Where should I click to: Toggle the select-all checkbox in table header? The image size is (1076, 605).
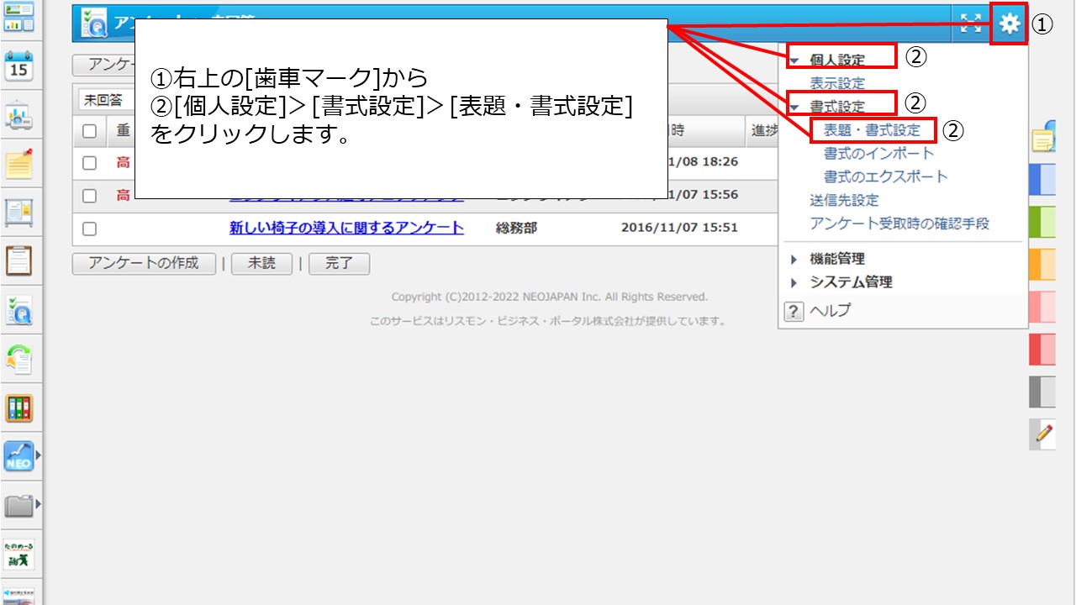[x=90, y=131]
